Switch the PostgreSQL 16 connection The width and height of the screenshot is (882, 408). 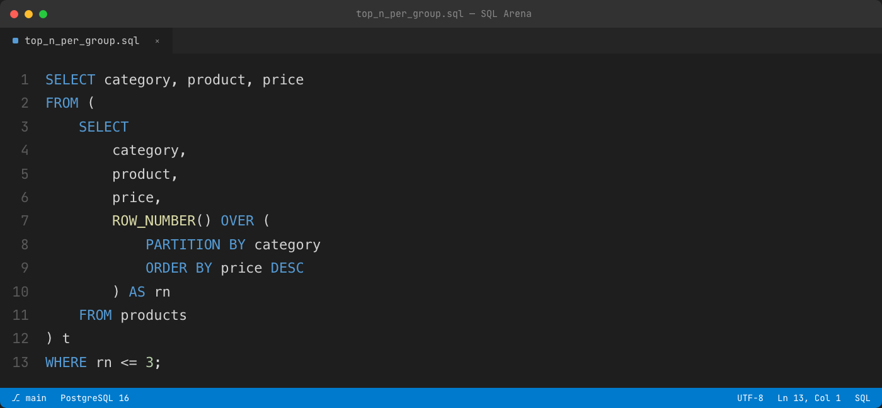tap(94, 398)
